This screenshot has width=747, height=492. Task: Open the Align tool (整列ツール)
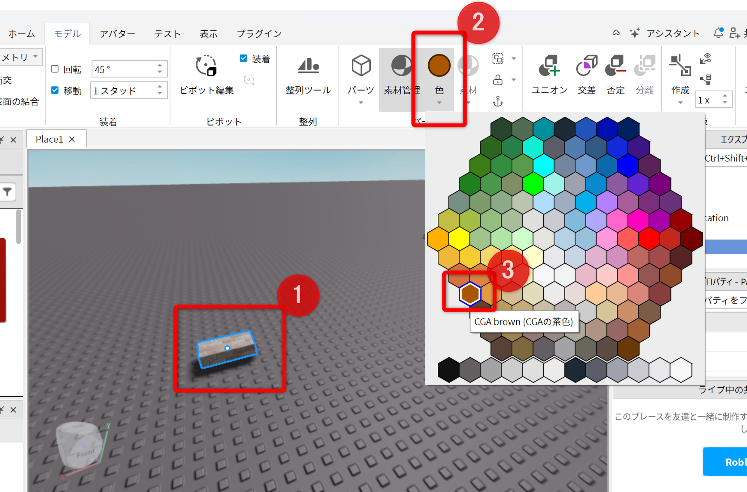(308, 66)
